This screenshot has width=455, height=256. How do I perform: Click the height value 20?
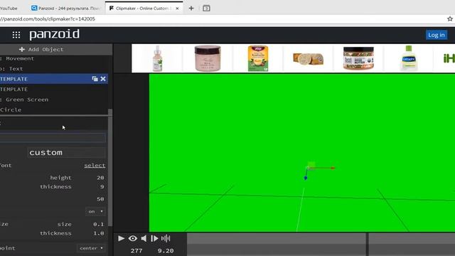[100, 178]
